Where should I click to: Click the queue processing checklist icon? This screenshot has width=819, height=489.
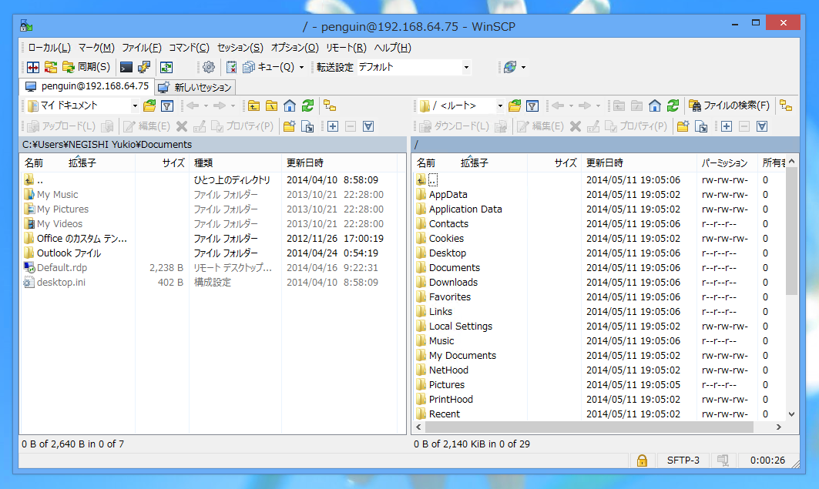pos(231,67)
